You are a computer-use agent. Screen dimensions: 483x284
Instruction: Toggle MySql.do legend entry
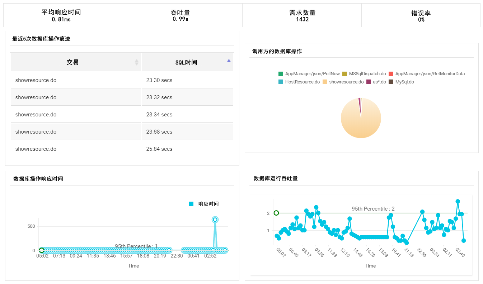401,82
